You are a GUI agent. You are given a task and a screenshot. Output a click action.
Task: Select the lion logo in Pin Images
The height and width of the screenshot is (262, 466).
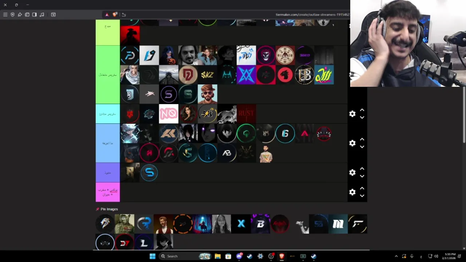click(x=105, y=224)
